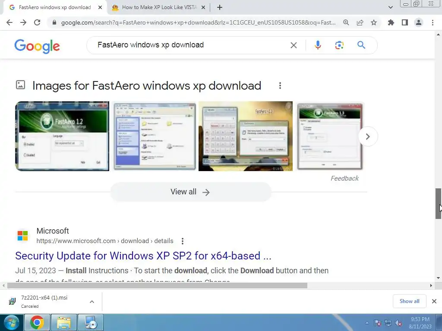Open the FastAero 1.2 settings thumbnail
Image resolution: width=442 pixels, height=331 pixels.
coord(62,136)
